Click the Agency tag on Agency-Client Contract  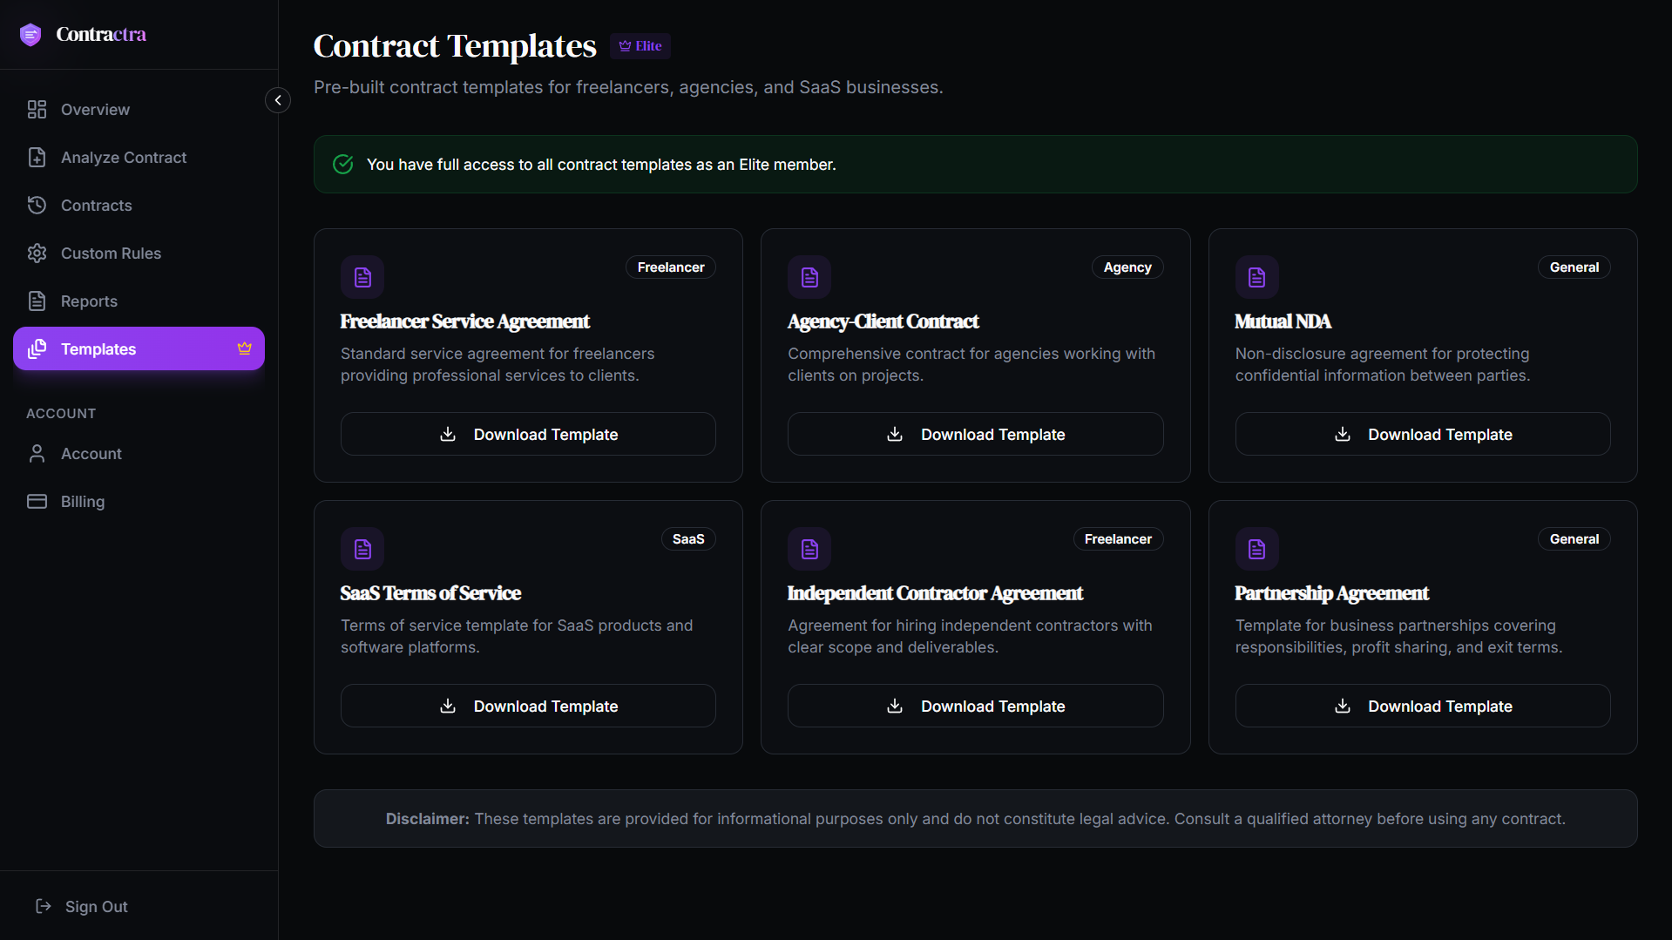[x=1127, y=267]
